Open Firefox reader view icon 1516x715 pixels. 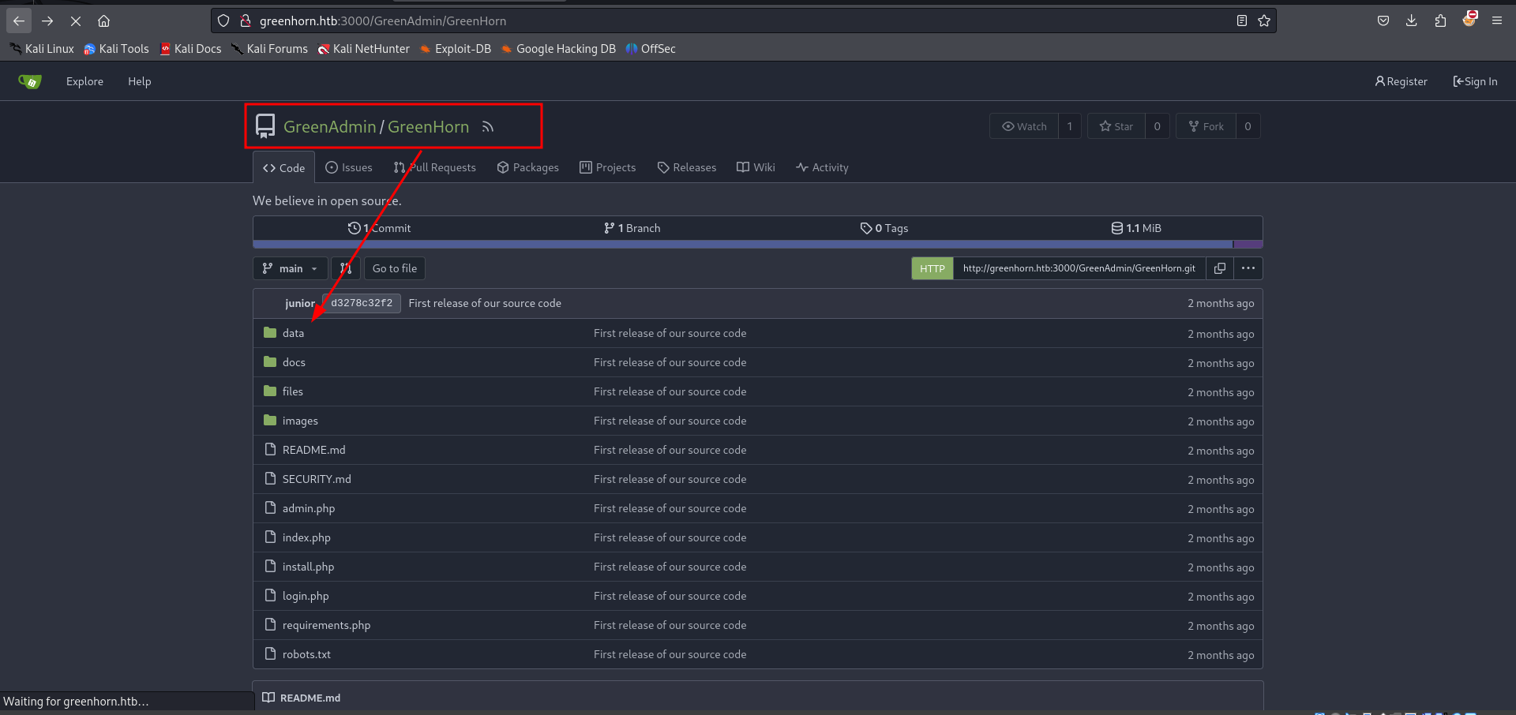[x=1242, y=21]
